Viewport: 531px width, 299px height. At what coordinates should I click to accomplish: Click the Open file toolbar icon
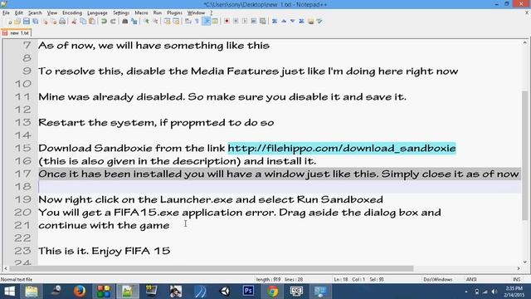[x=17, y=22]
